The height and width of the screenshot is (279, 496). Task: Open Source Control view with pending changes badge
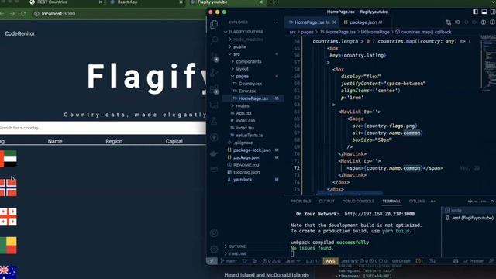click(x=214, y=57)
